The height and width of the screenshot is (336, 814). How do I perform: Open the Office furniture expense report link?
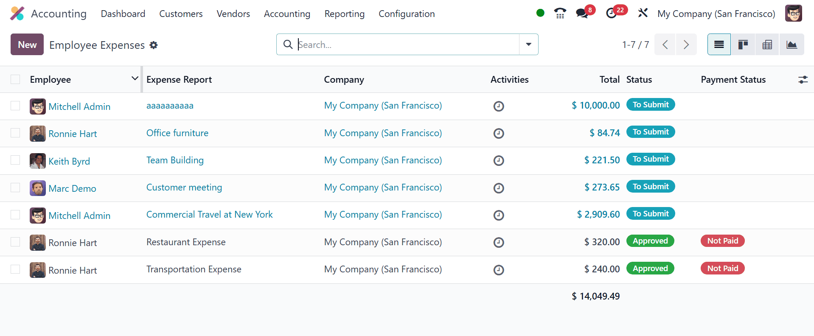coord(177,133)
